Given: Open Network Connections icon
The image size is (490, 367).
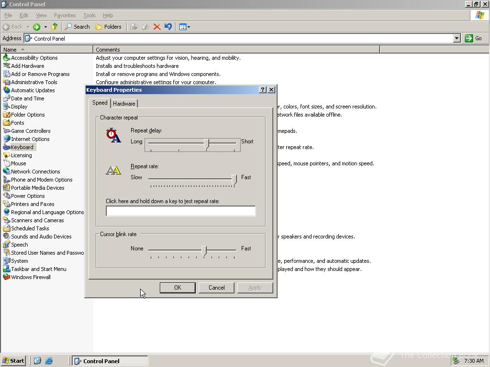Looking at the screenshot, I should [6, 172].
